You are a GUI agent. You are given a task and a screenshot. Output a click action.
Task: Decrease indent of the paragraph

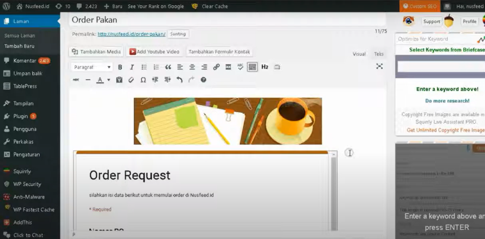(x=155, y=80)
